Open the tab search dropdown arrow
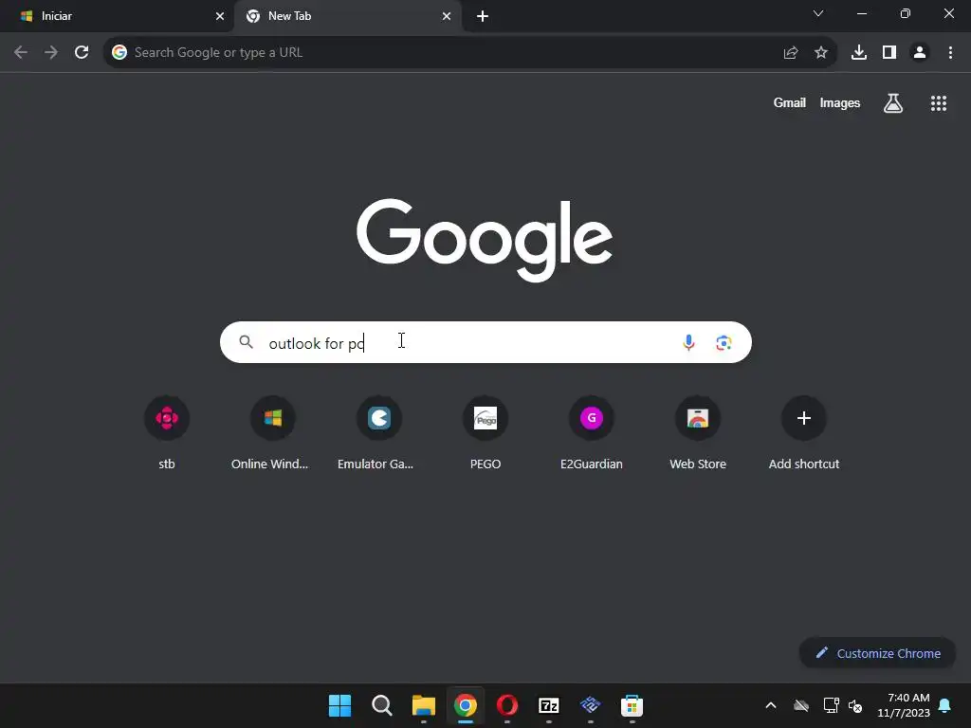The height and width of the screenshot is (728, 971). coord(818,13)
